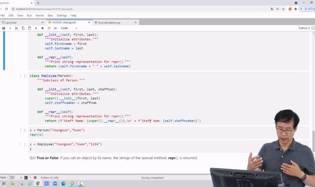
Task: Reload the browser page
Action: pos(6,9)
